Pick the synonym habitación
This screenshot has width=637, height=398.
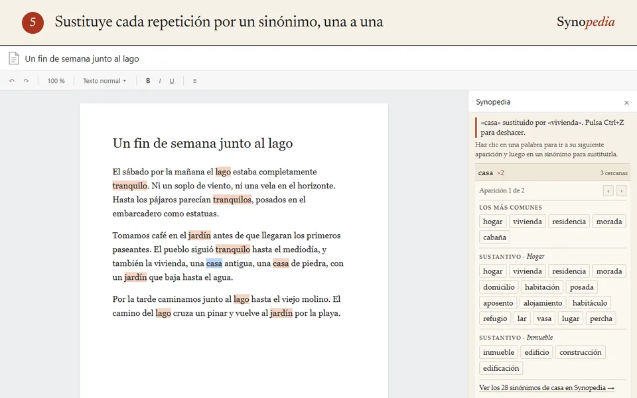542,287
